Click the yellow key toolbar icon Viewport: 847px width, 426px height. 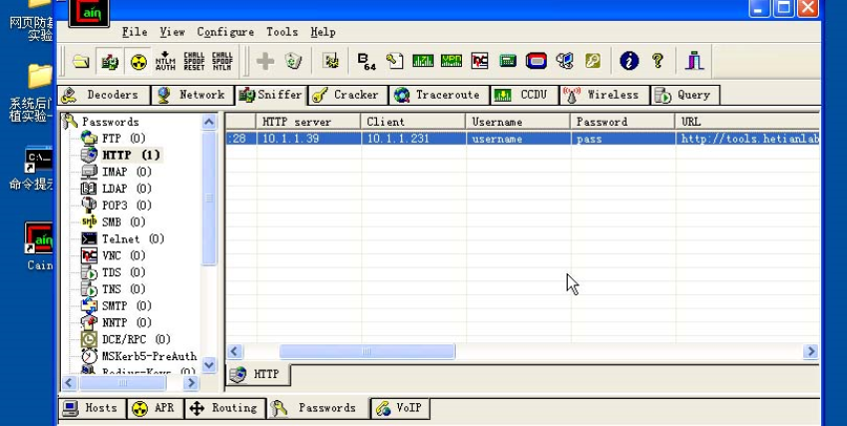pos(593,61)
